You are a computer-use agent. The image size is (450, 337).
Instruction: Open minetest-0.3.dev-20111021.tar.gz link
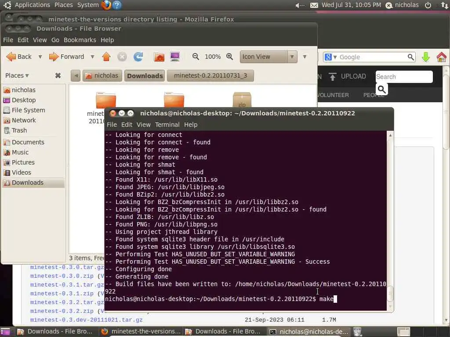pyautogui.click(x=87, y=320)
